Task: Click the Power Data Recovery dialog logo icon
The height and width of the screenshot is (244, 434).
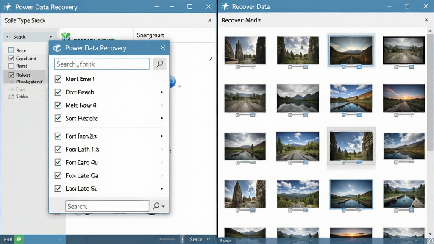Action: point(57,48)
